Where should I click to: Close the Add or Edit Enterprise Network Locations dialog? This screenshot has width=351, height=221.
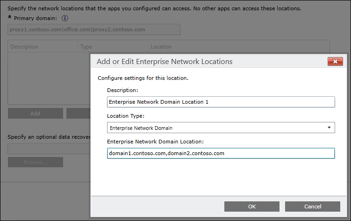(335, 61)
